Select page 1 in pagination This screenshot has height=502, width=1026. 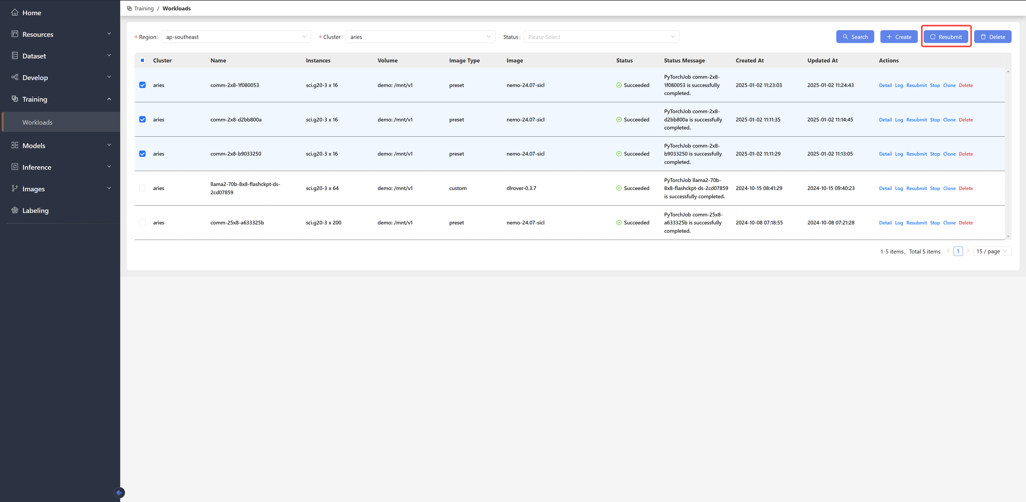point(958,251)
